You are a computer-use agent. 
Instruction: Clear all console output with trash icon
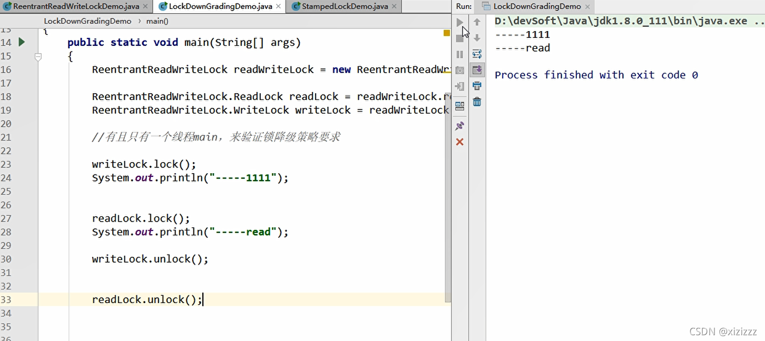[x=477, y=102]
